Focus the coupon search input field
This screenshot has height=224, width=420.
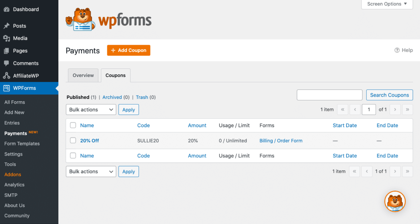[x=329, y=95]
